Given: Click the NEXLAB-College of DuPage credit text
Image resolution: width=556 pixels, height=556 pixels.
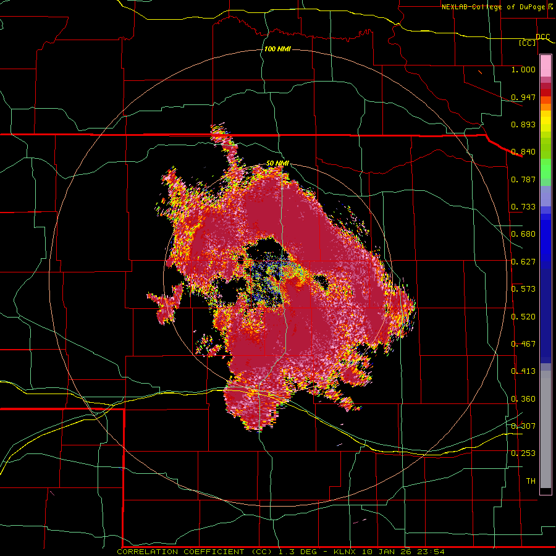Looking at the screenshot, I should click(x=499, y=7).
